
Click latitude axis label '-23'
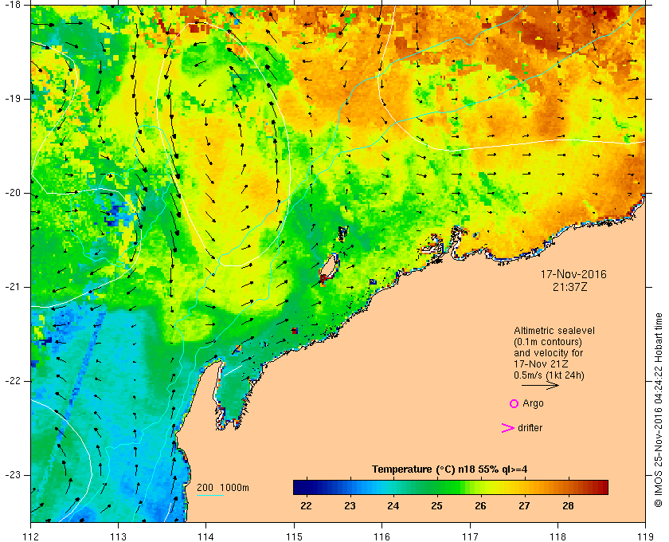(13, 475)
